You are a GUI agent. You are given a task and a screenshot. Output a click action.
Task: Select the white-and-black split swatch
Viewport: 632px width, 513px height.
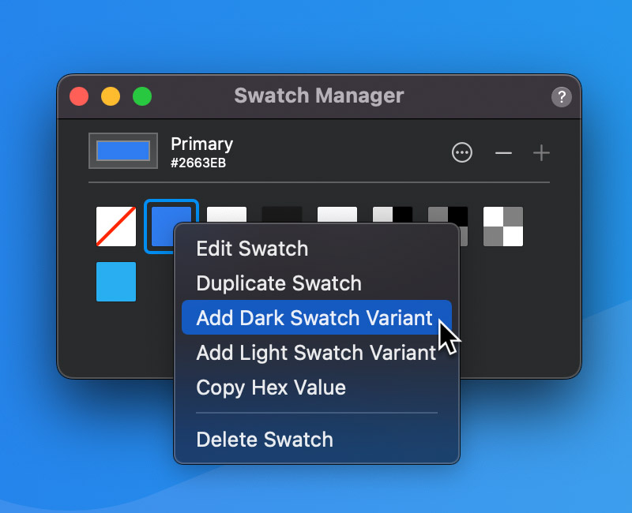click(x=393, y=214)
